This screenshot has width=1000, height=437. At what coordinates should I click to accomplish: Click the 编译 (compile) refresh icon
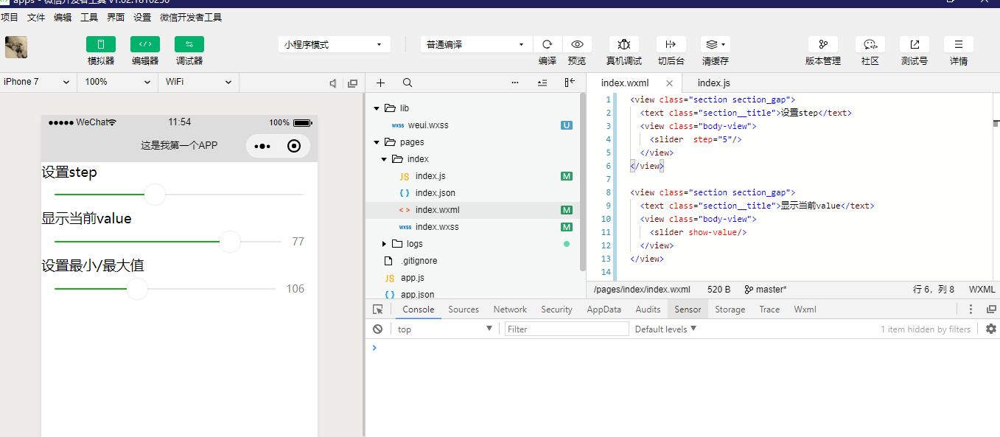point(547,44)
